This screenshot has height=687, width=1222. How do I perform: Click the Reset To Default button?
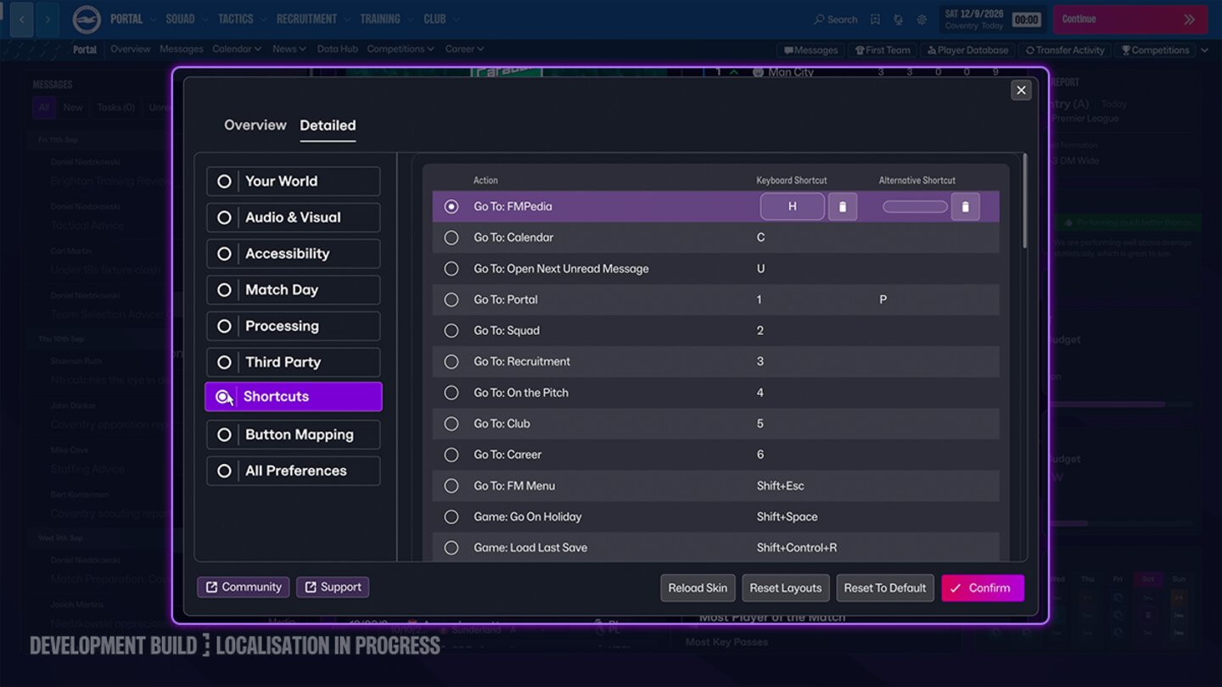click(x=885, y=588)
